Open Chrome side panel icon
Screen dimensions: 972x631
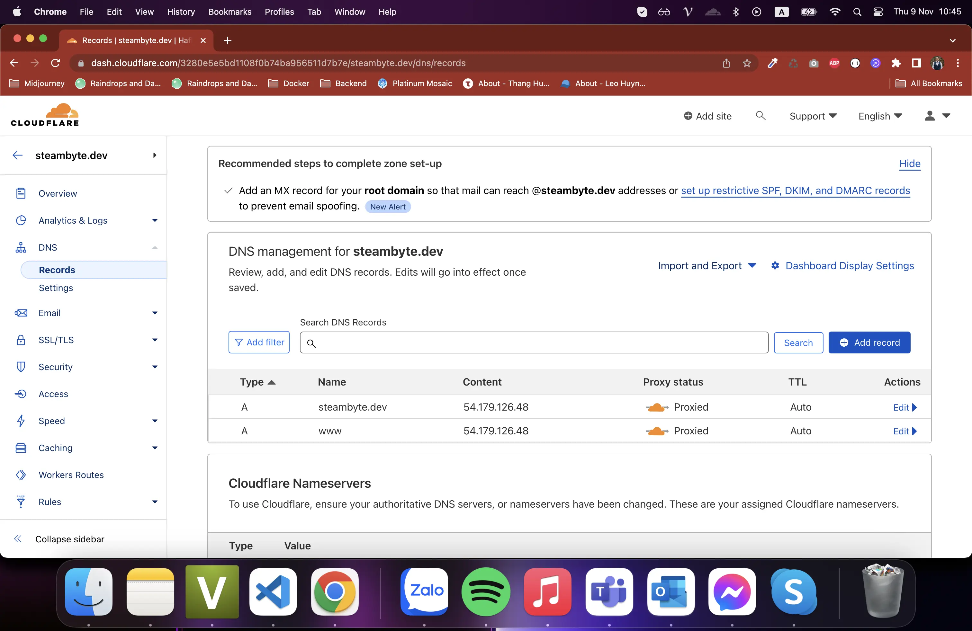pos(916,63)
